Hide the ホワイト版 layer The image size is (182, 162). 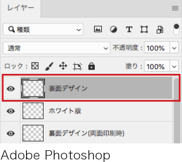point(11,111)
